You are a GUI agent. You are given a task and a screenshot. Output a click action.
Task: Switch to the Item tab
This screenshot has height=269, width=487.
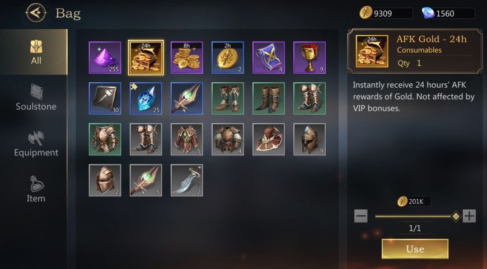[36, 189]
